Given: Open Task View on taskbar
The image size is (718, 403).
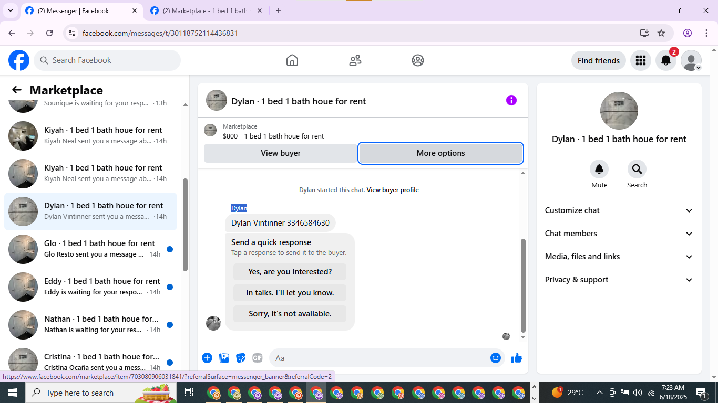Looking at the screenshot, I should point(189,393).
